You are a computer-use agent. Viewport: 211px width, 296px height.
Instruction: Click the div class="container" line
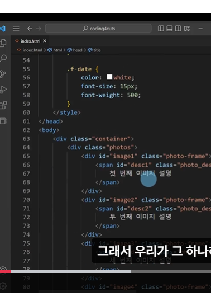pyautogui.click(x=93, y=139)
